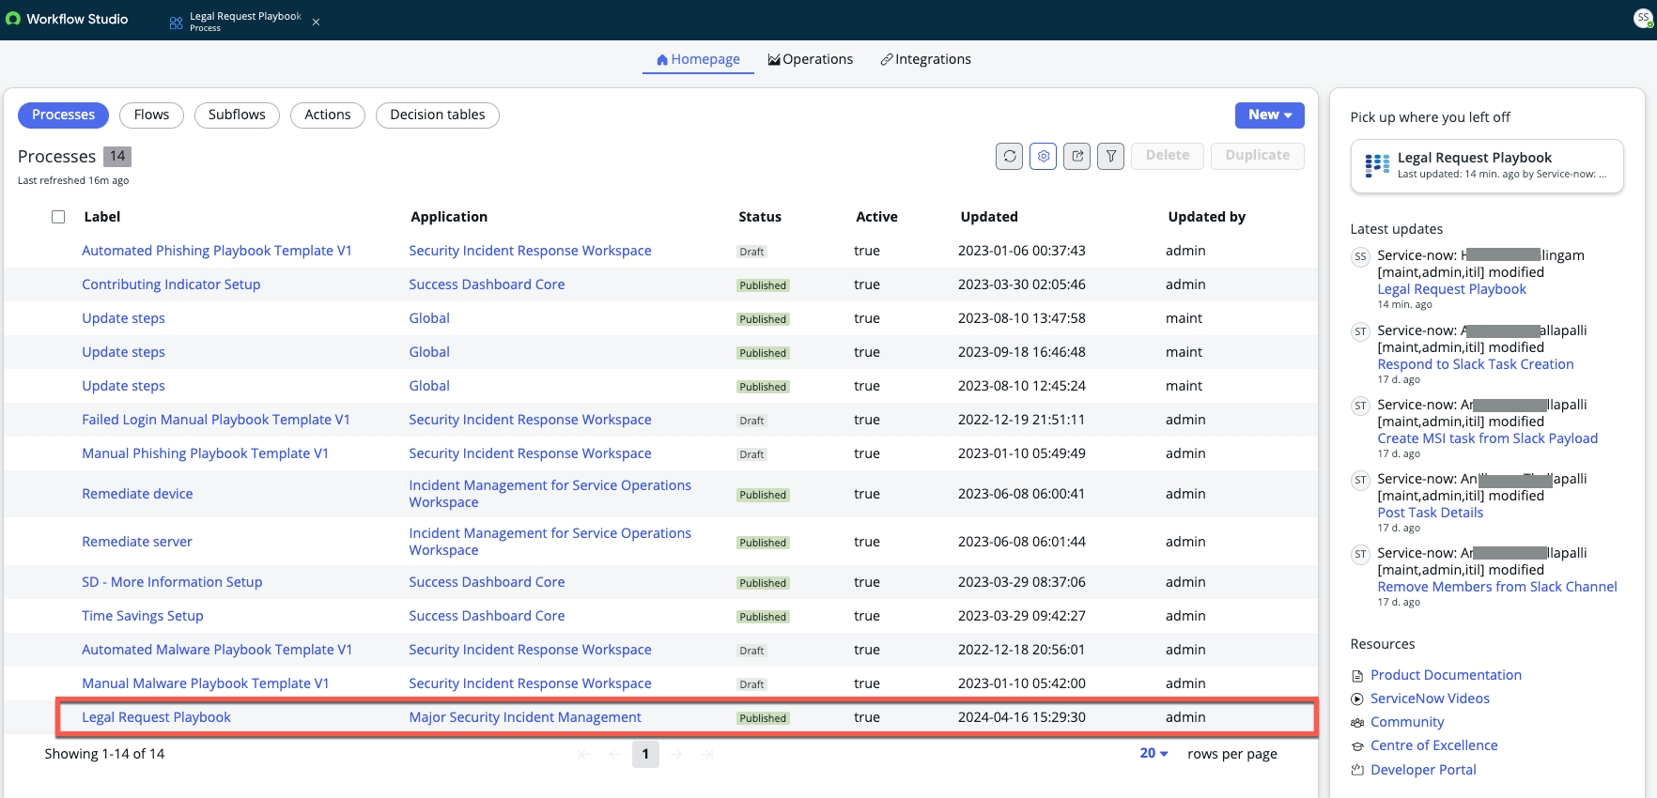
Task: Open the Contributing Indicator Setup process
Action: 171,284
